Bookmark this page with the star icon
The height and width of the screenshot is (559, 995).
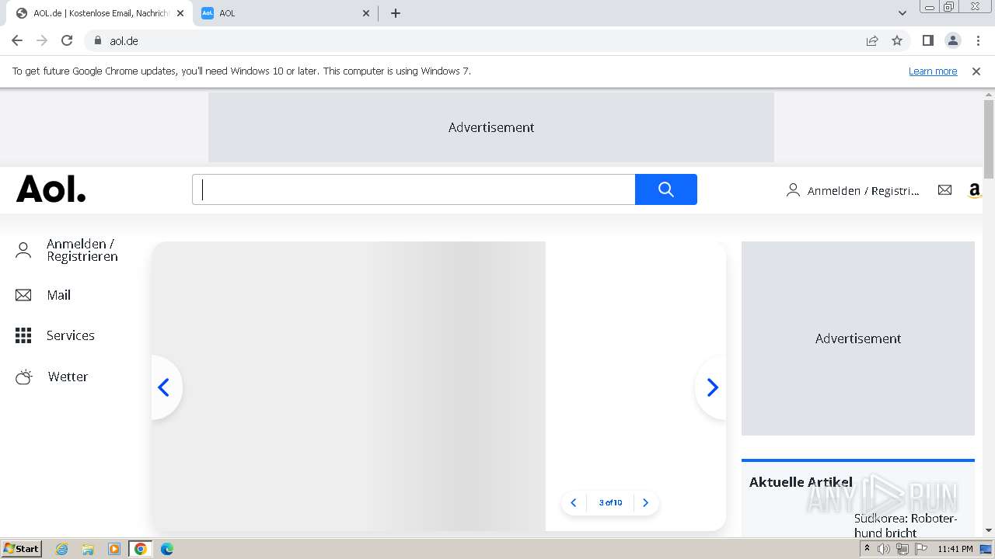[897, 40]
